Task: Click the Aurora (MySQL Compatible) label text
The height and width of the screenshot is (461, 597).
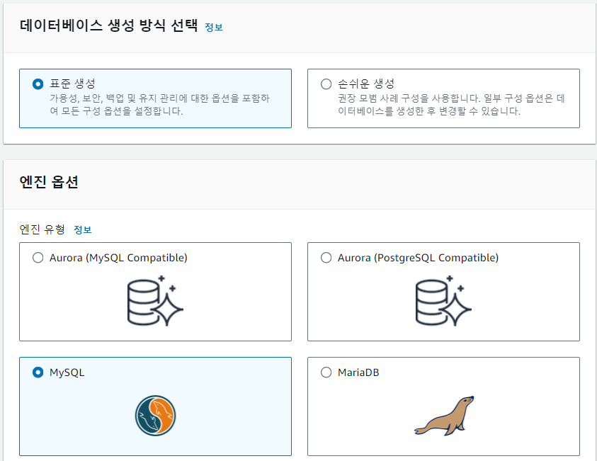Action: [118, 258]
